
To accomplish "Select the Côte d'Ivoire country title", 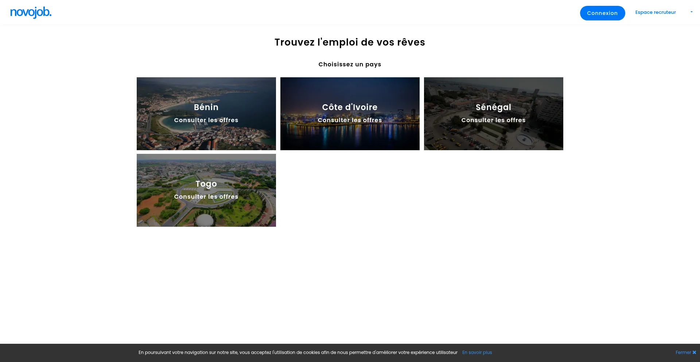I will pos(350,107).
